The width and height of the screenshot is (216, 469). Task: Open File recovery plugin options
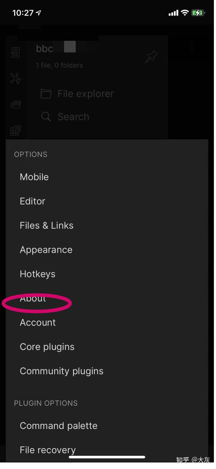(x=48, y=450)
